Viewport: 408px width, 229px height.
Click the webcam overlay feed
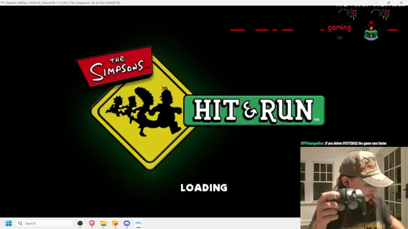pyautogui.click(x=354, y=188)
